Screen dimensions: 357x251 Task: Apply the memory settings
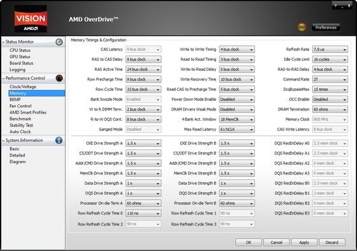[304, 242]
